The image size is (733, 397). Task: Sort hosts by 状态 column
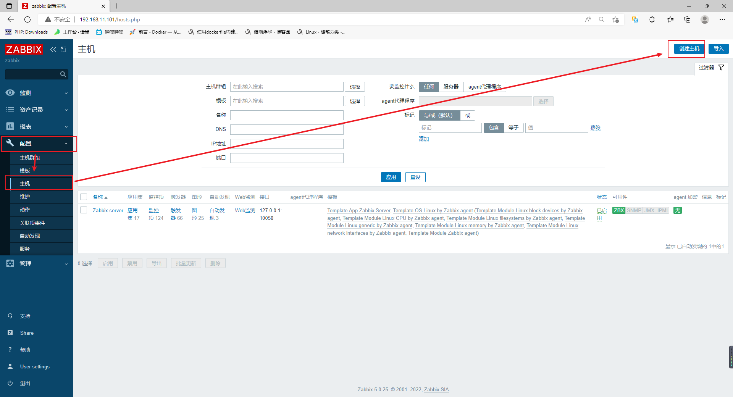point(602,197)
